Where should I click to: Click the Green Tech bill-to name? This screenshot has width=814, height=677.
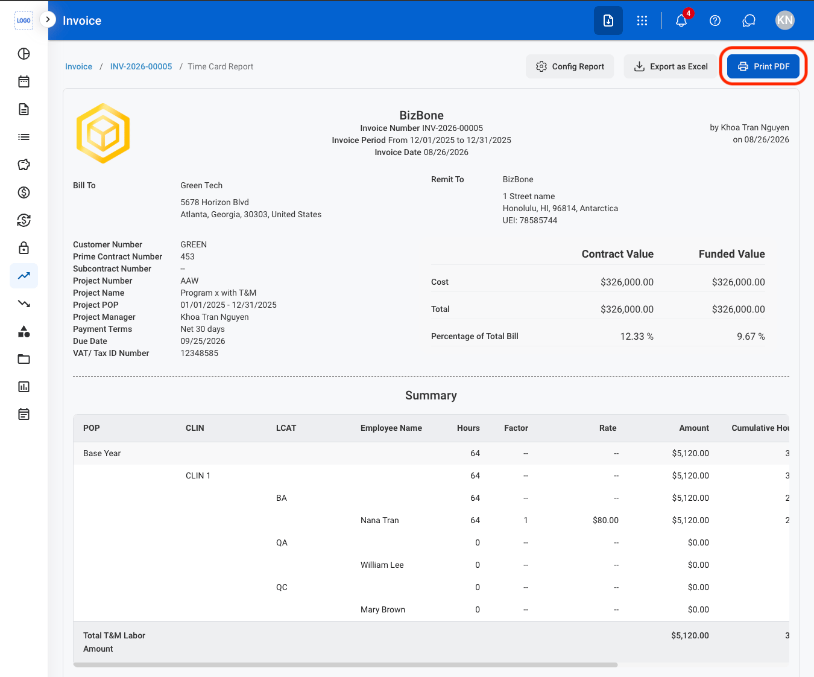point(201,185)
